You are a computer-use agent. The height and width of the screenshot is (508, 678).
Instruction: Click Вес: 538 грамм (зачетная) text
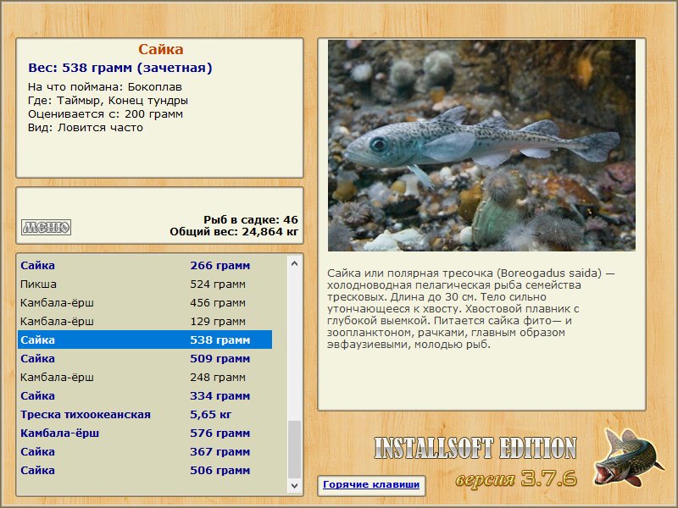[120, 68]
